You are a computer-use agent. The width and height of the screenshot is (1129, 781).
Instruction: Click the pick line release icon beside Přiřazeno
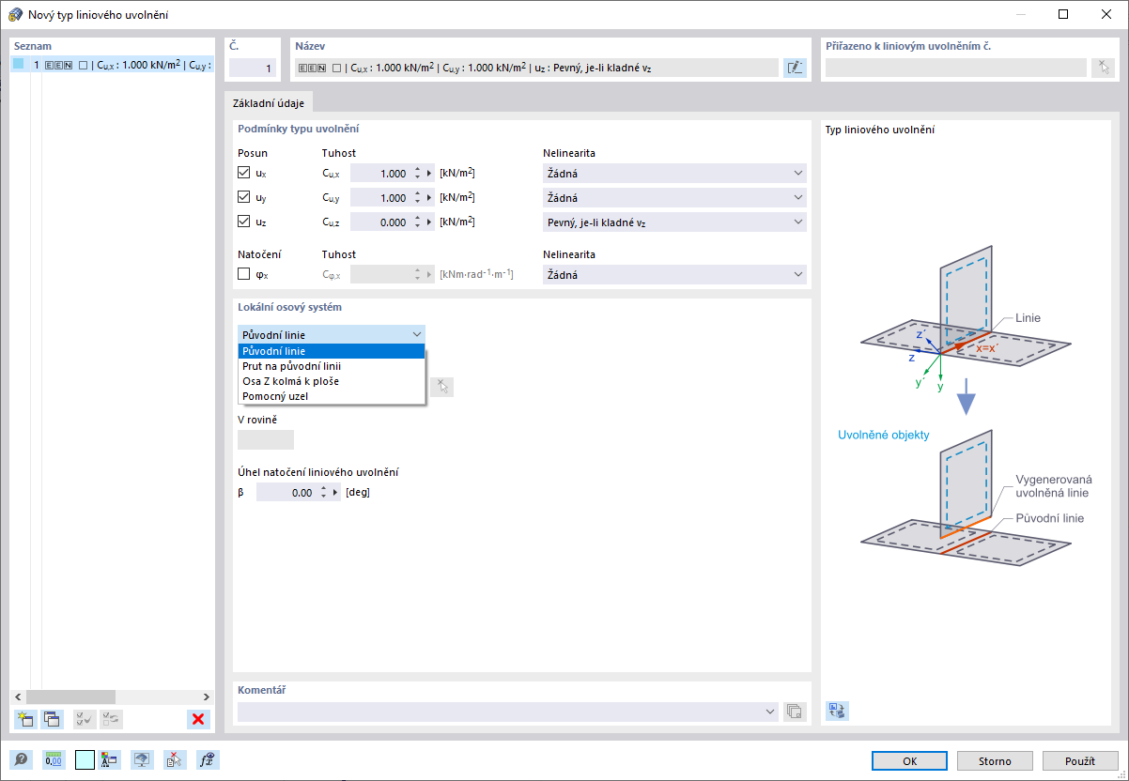pos(1103,67)
